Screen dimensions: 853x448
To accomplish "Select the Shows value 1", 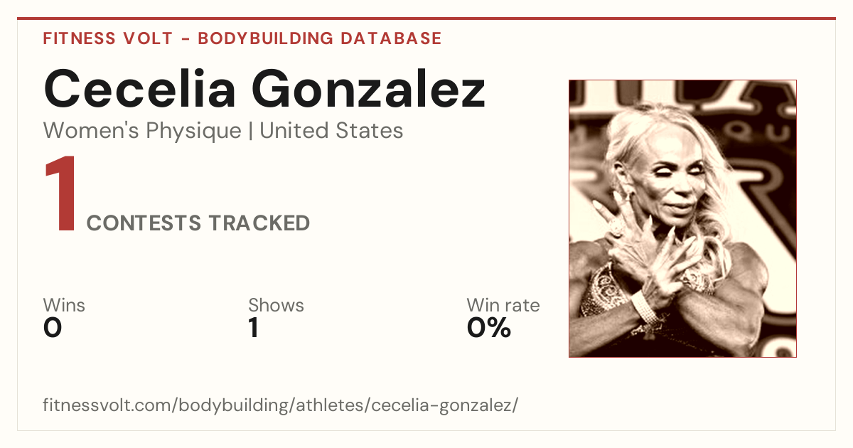I will (x=253, y=328).
